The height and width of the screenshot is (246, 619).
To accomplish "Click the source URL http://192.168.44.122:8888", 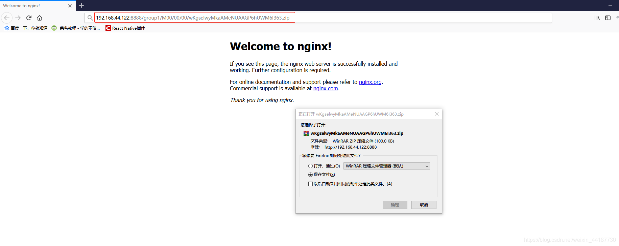I will click(x=351, y=147).
